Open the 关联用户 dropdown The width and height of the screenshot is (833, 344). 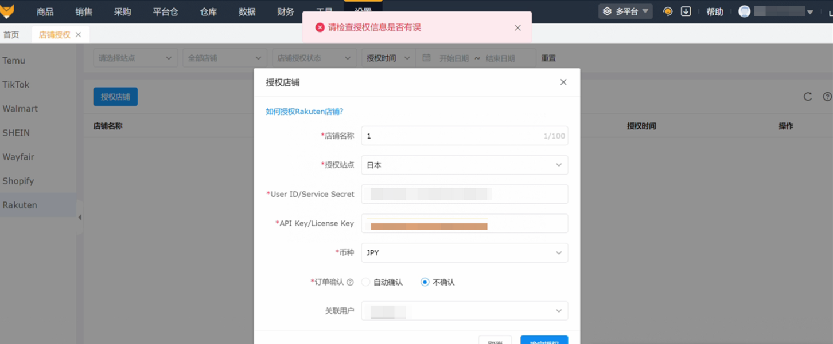465,311
